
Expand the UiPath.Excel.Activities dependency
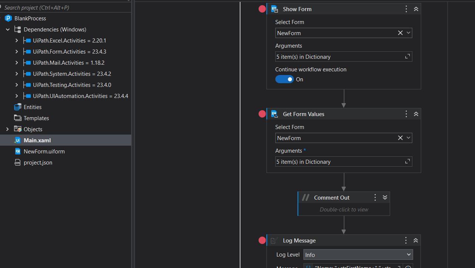pos(17,41)
